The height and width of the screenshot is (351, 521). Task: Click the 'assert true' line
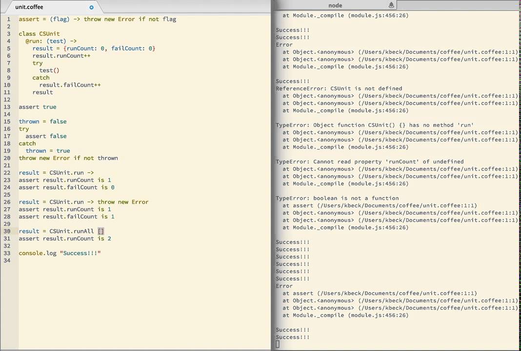(38, 107)
